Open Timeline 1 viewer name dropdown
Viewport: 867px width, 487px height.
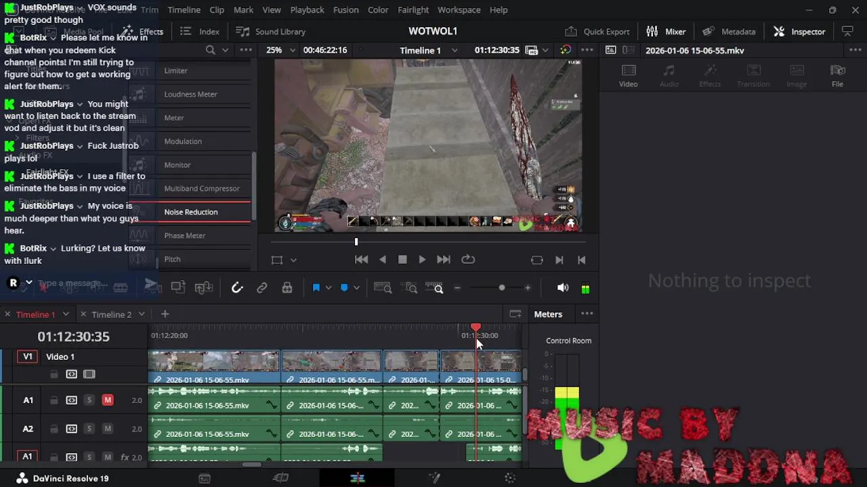[454, 50]
